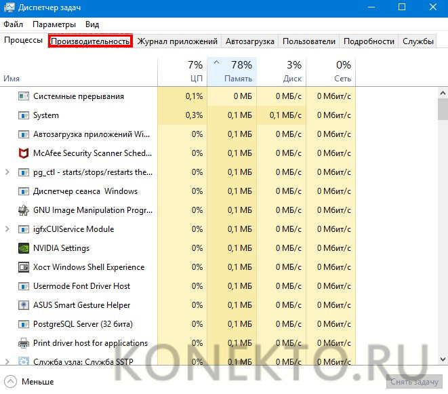Click the GNU Image Manipulation Program icon
This screenshot has width=448, height=394.
click(24, 210)
